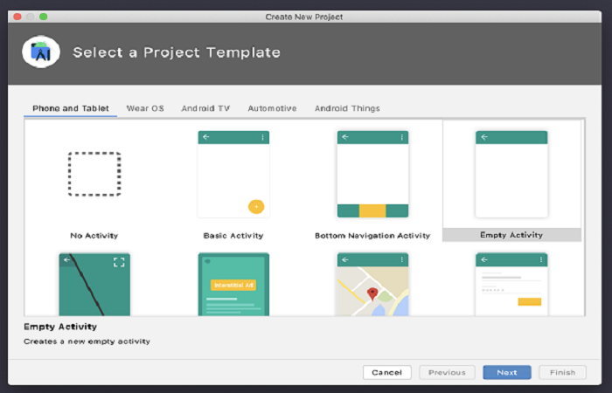Click the Previous button
The height and width of the screenshot is (393, 612).
point(447,372)
